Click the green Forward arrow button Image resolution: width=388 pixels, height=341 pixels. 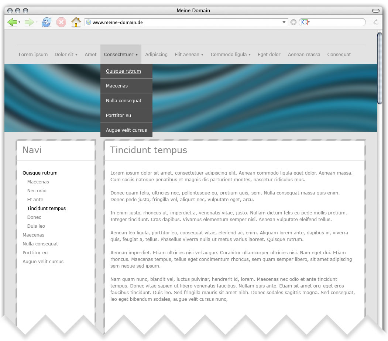pyautogui.click(x=29, y=23)
